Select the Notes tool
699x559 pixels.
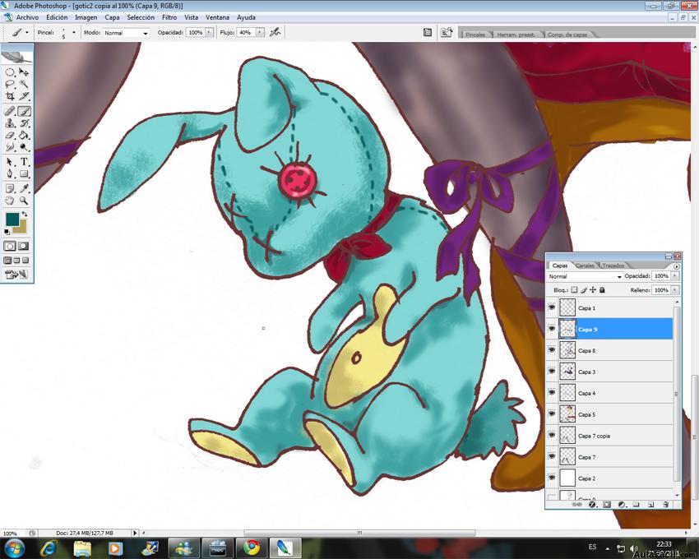coord(10,188)
